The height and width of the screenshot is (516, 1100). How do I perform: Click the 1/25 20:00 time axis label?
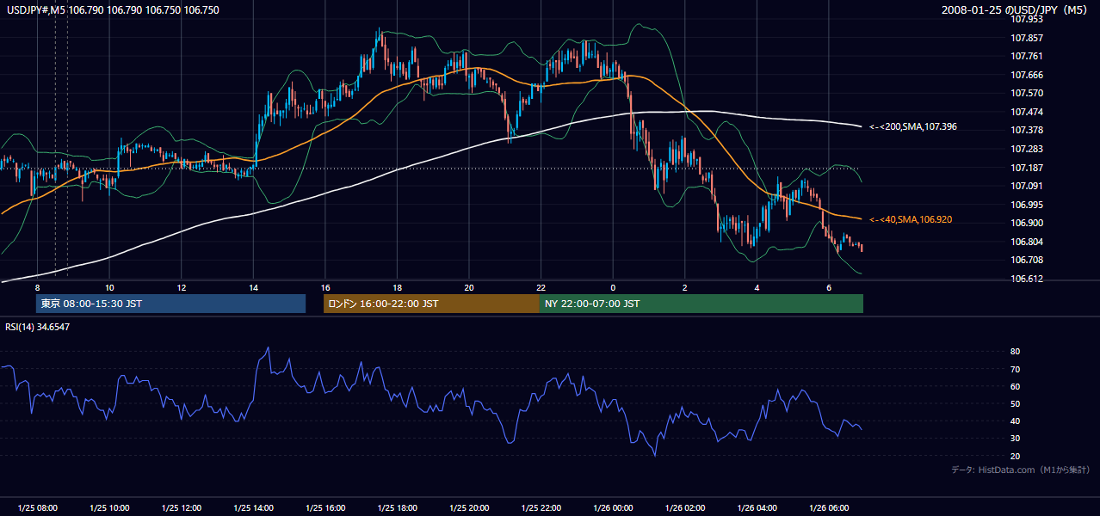click(468, 508)
